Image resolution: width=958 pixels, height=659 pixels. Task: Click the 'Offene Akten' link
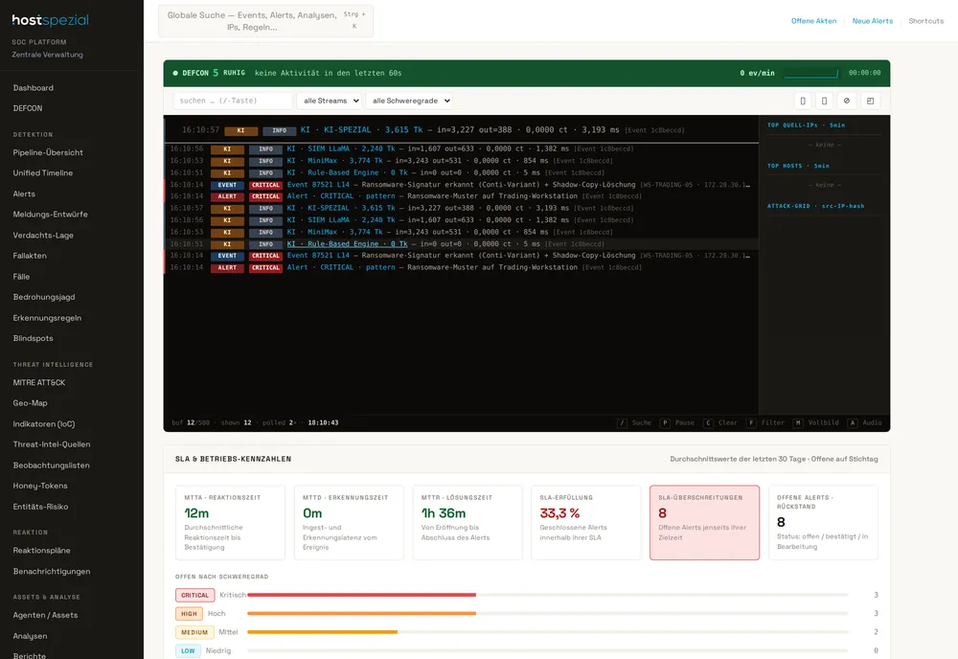(x=813, y=21)
